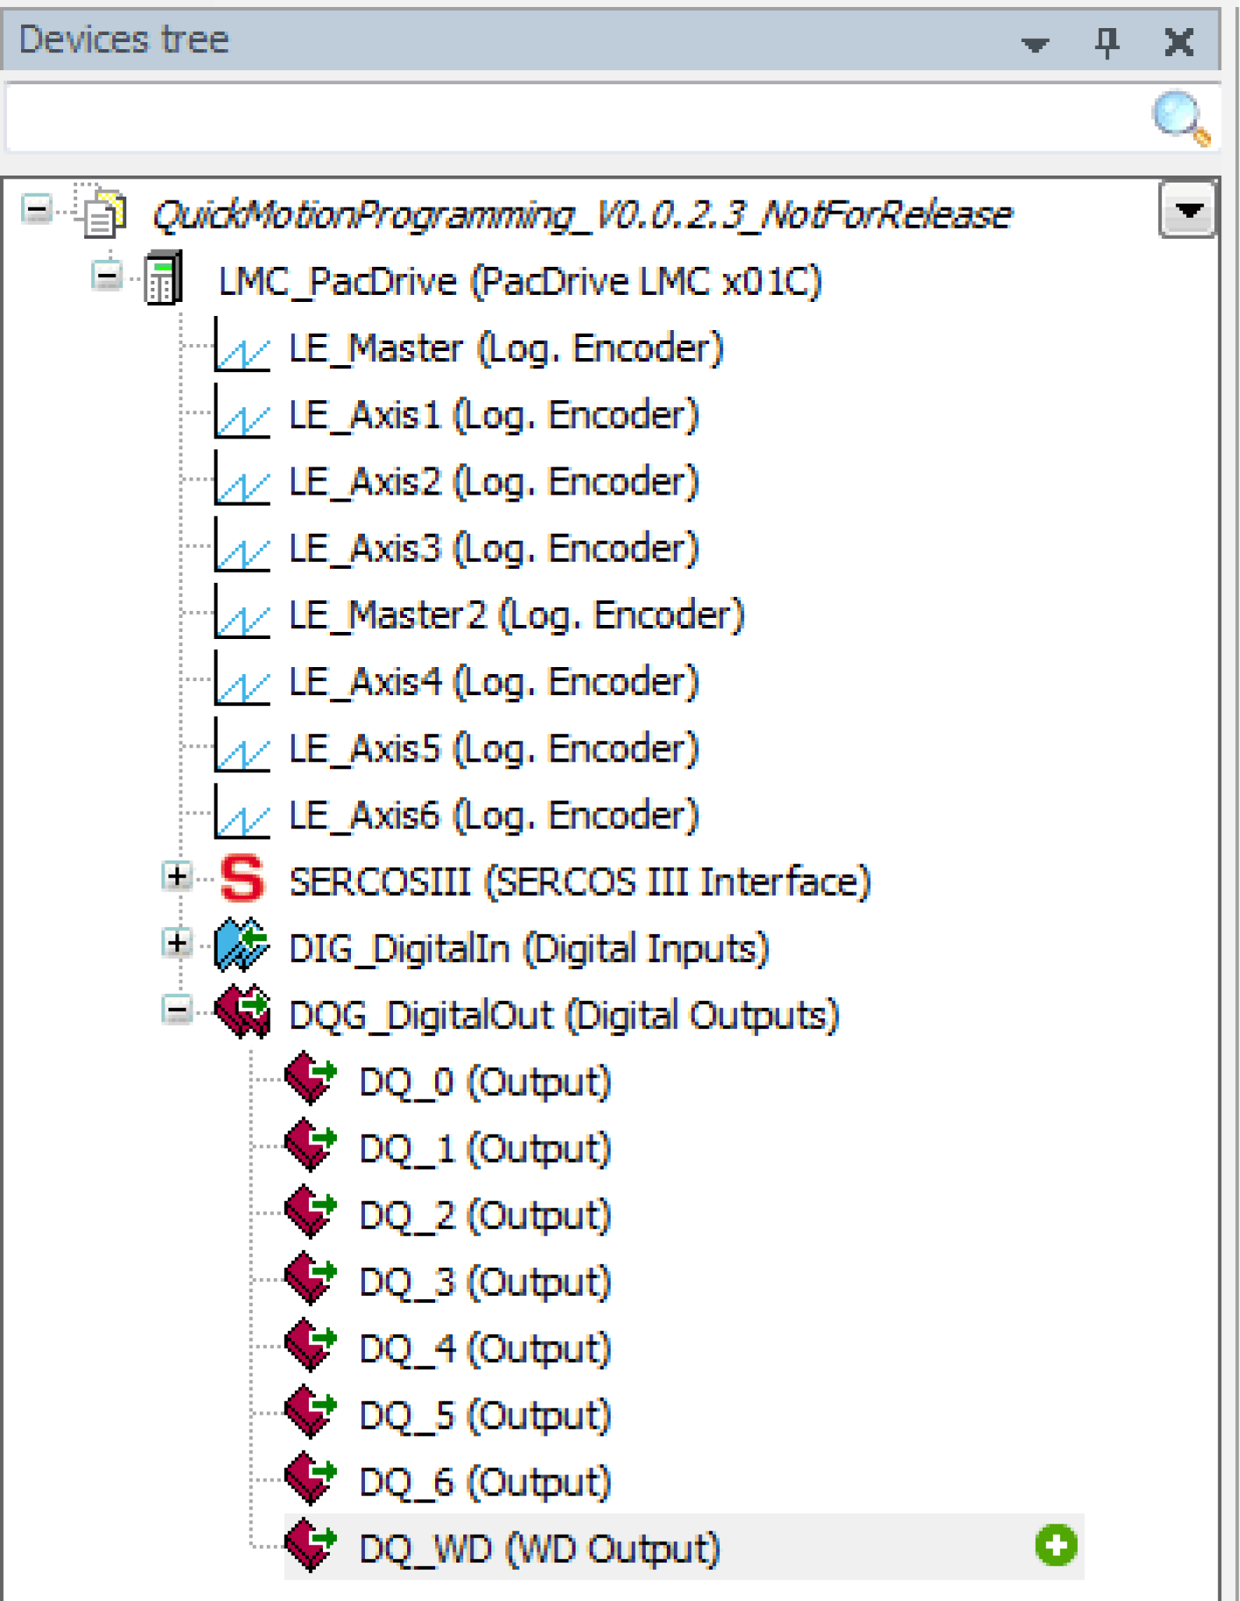Click the Digital Outputs group icon
1240x1601 pixels.
[x=243, y=1013]
